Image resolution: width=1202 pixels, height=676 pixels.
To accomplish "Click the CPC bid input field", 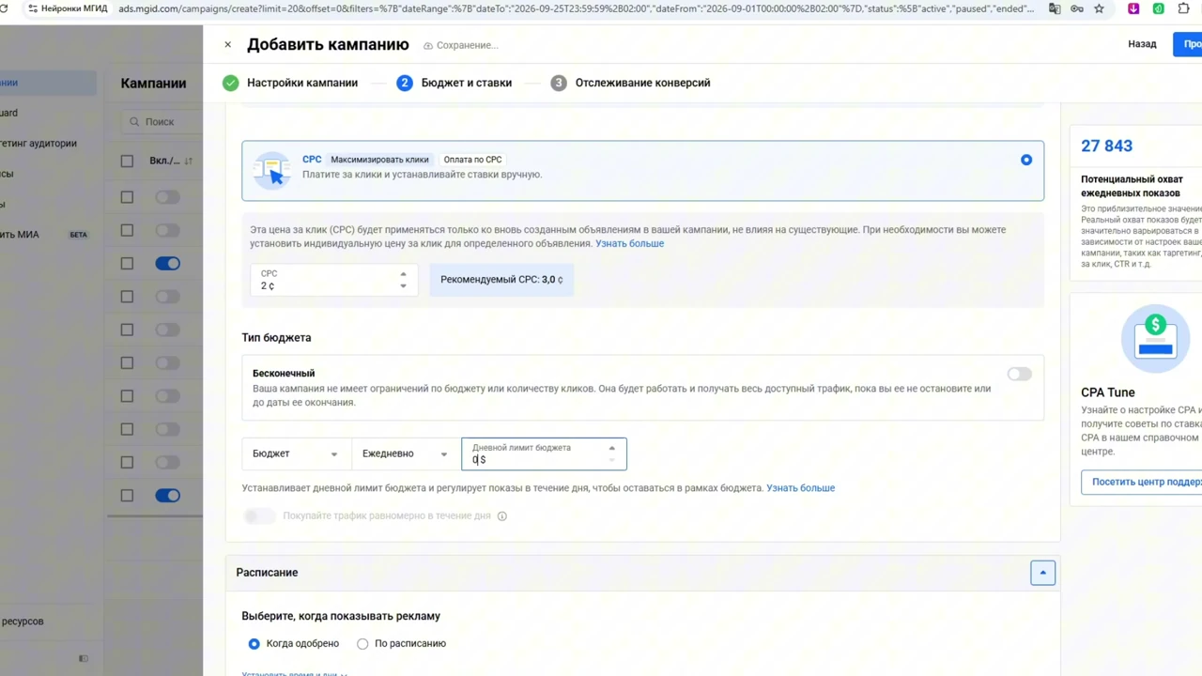I will [333, 280].
